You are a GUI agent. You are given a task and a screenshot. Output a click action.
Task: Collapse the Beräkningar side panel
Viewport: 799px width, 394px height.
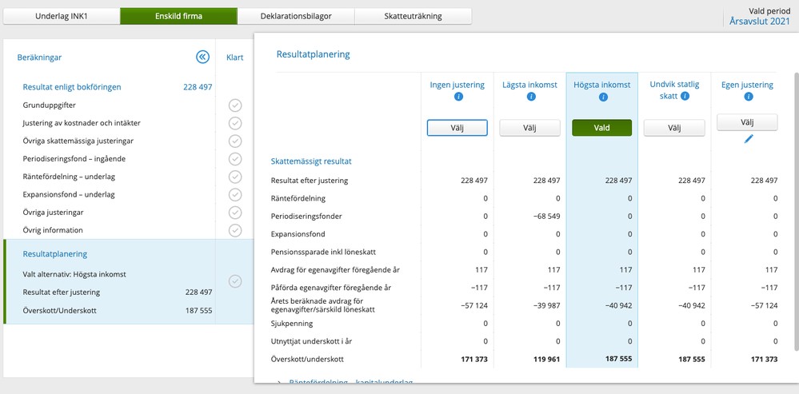click(202, 57)
